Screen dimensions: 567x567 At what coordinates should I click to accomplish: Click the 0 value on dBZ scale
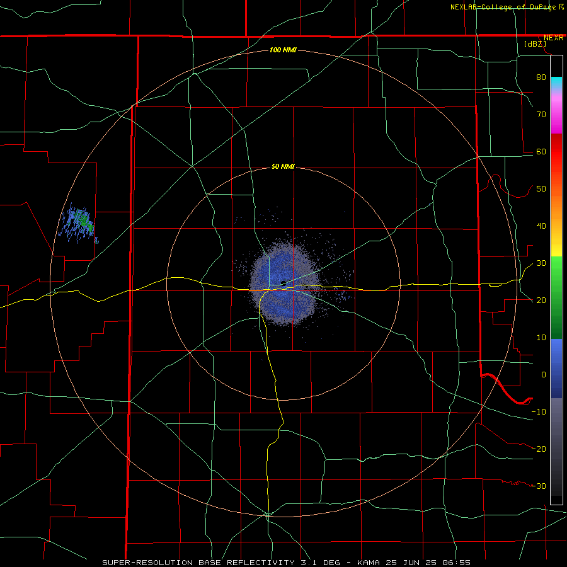coord(544,375)
